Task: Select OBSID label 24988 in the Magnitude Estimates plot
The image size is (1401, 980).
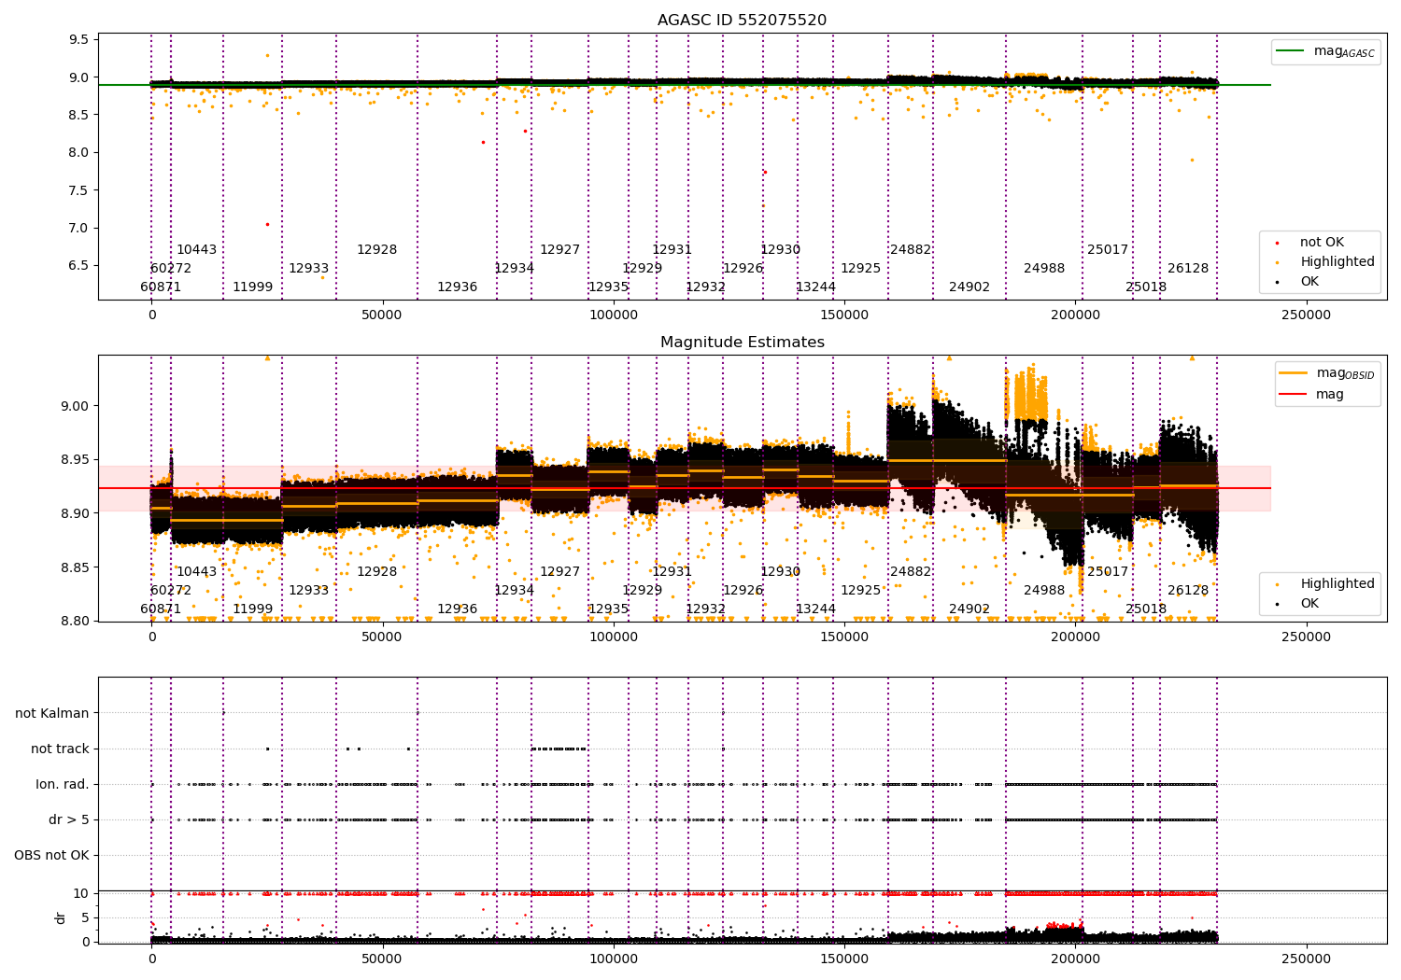Action: click(x=1044, y=591)
